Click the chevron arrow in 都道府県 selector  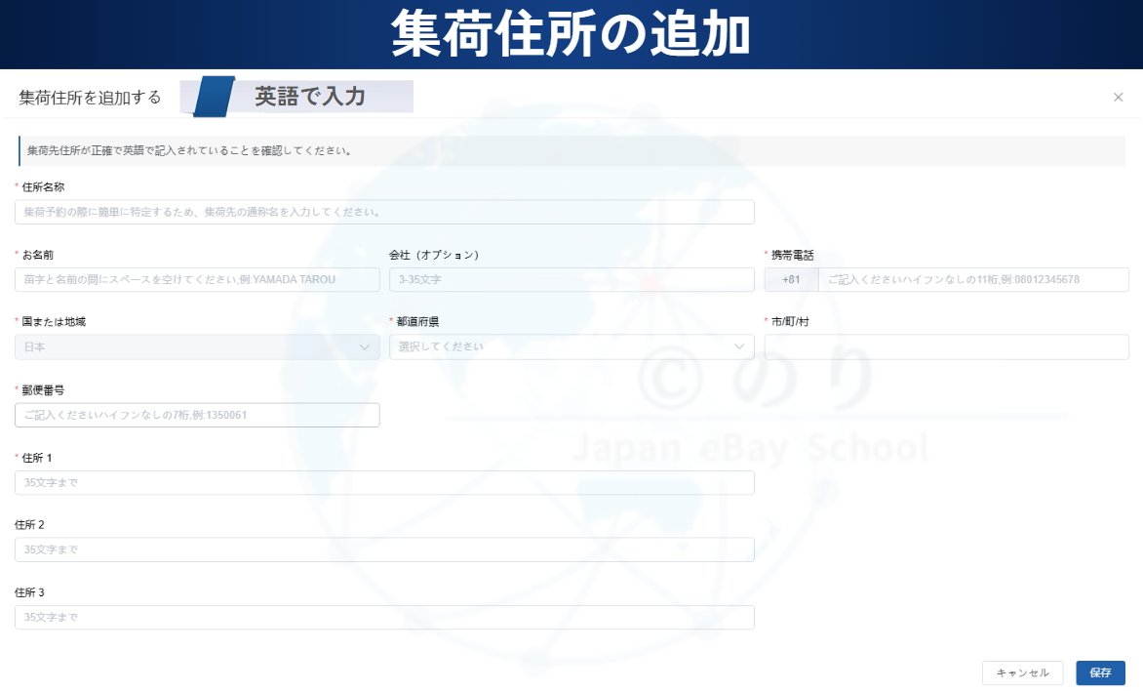(x=738, y=346)
